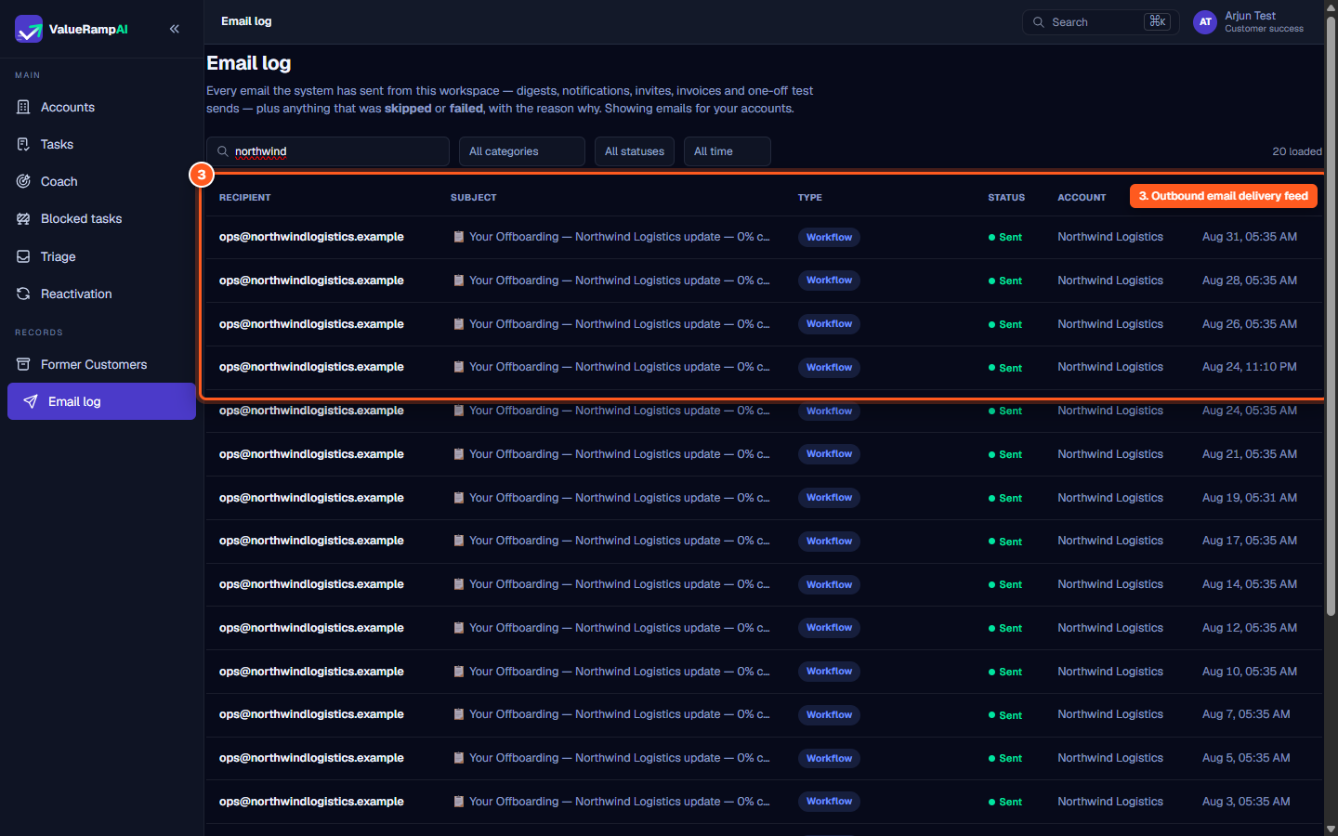Click the Sent status in Aug 21 row

point(1005,454)
